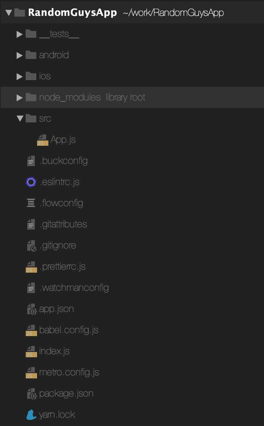Select the ios folder name
This screenshot has width=264, height=426.
click(45, 76)
